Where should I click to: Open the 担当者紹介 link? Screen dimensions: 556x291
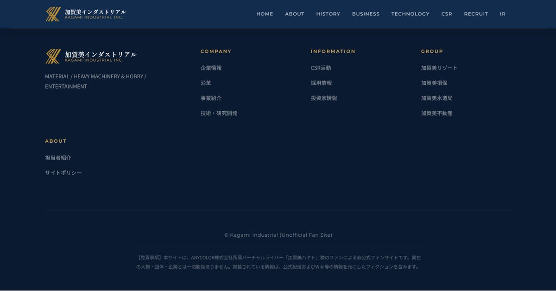pyautogui.click(x=58, y=158)
